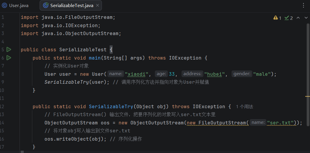Screen dimensions: 310x153
Task: Go to previous highlighted error arrow
Action: [x=298, y=18]
